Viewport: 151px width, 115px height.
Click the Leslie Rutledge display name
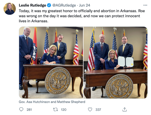(32, 5)
